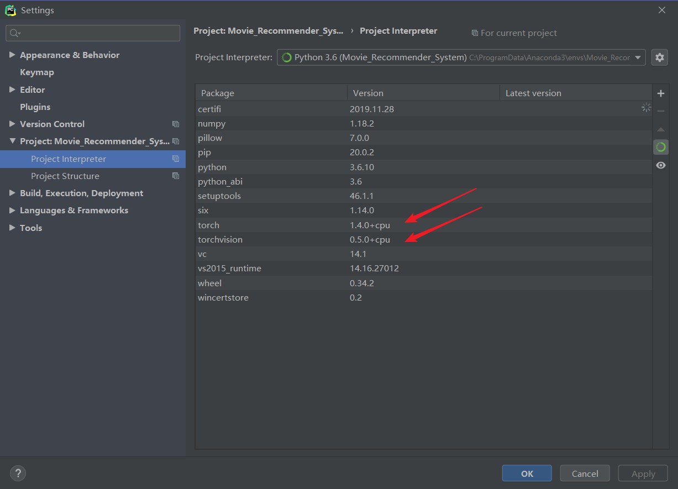This screenshot has height=489, width=678.
Task: Click the Cancel button
Action: 585,474
